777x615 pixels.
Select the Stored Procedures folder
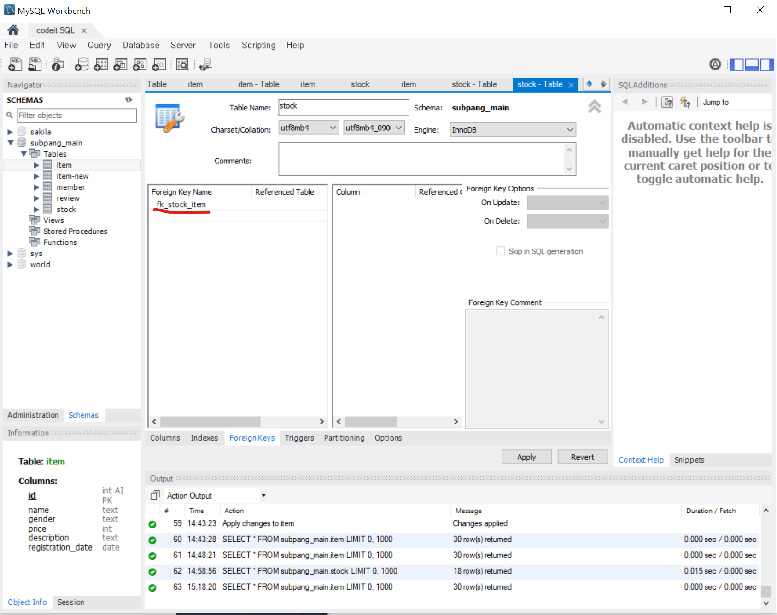tap(75, 232)
